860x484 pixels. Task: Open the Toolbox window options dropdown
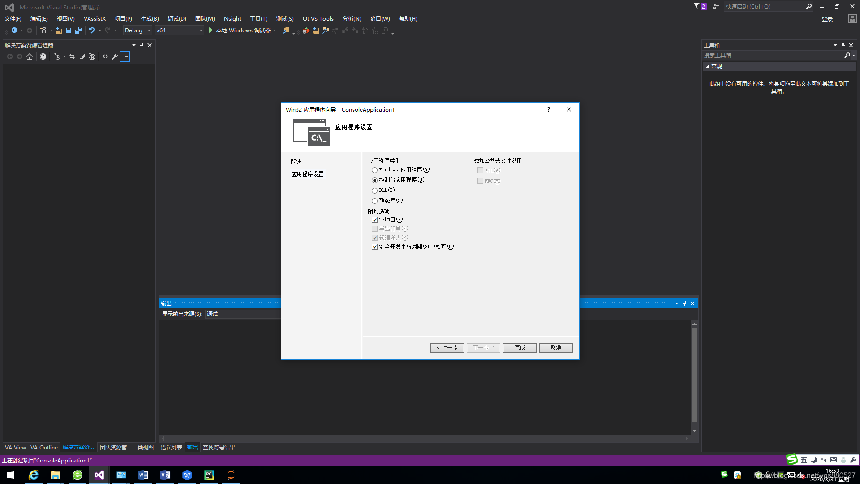tap(835, 45)
